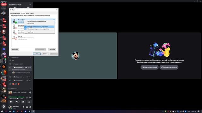
Task: Invite people to the общение-1 voice channel
Action: coord(28,67)
